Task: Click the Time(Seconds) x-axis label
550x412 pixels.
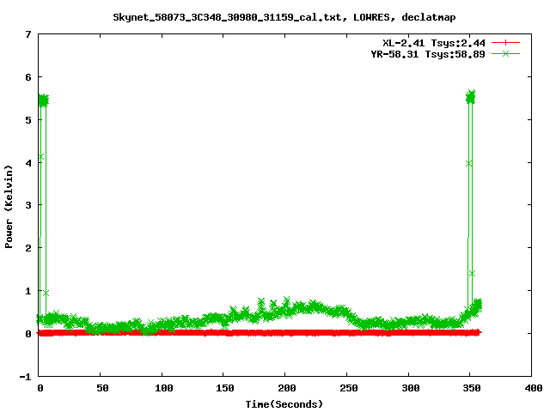Action: (284, 404)
